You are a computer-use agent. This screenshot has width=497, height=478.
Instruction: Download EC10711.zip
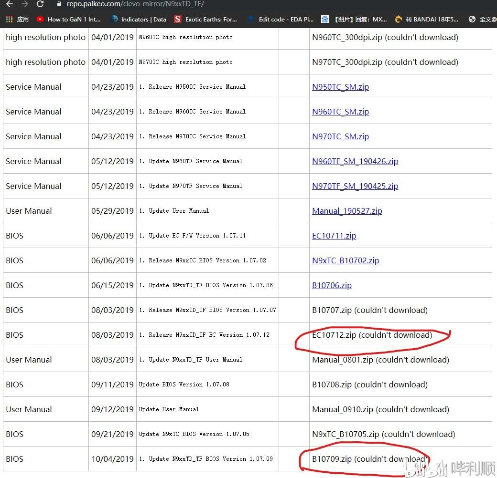pos(334,236)
